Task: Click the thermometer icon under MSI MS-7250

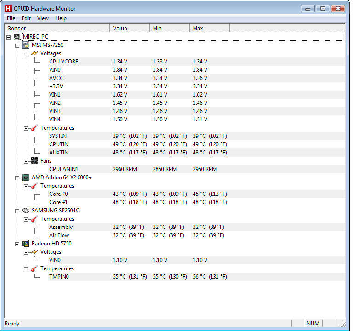Action: click(x=34, y=128)
